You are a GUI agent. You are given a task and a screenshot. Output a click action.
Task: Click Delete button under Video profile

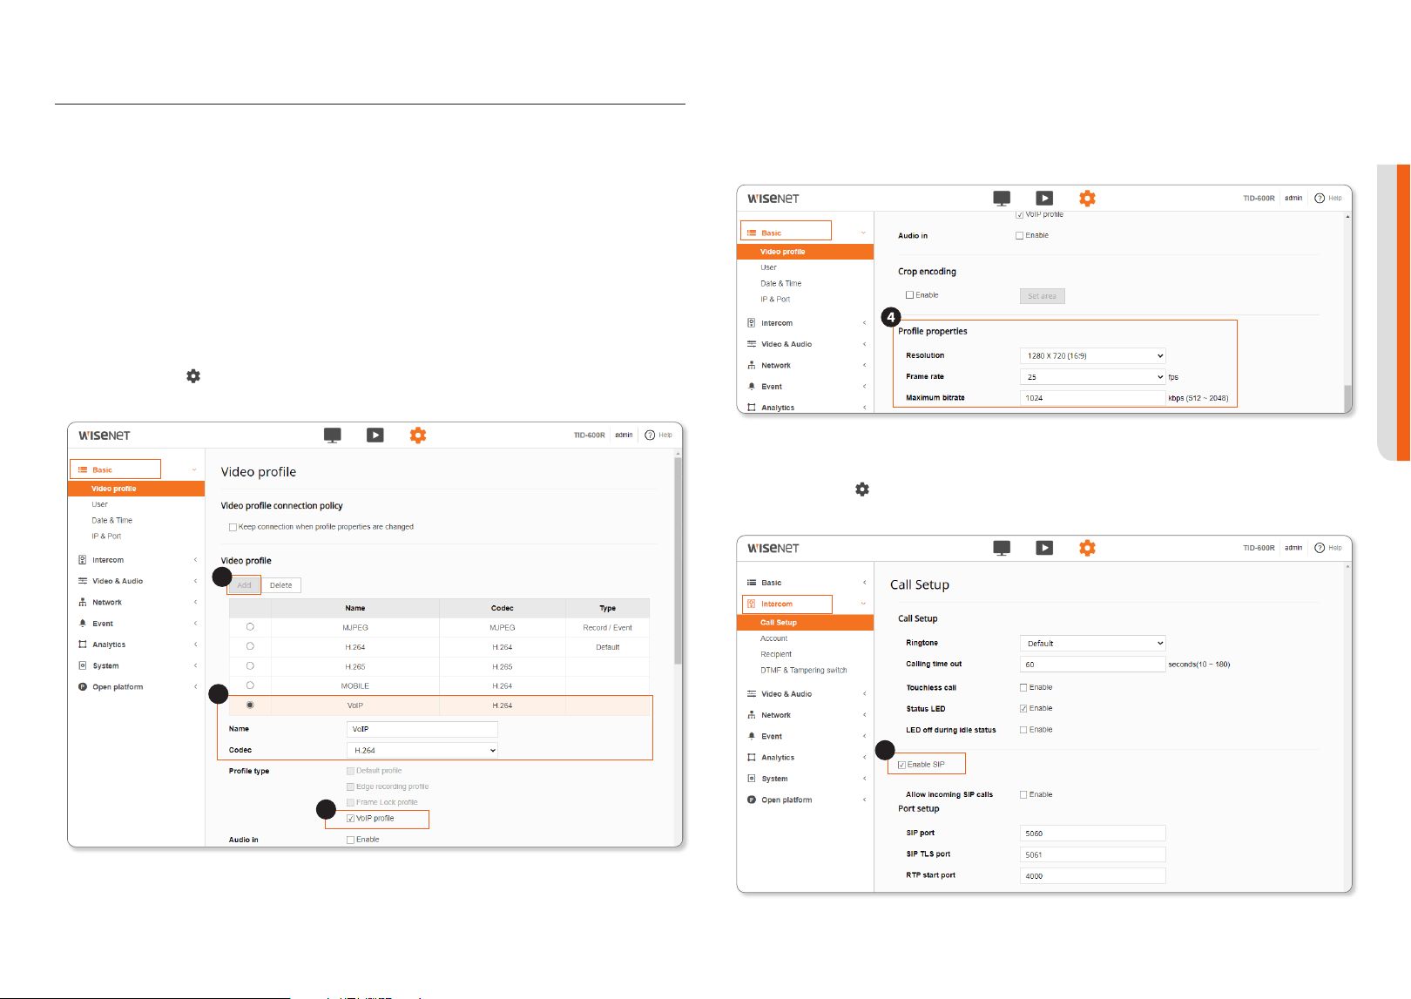[x=281, y=585]
